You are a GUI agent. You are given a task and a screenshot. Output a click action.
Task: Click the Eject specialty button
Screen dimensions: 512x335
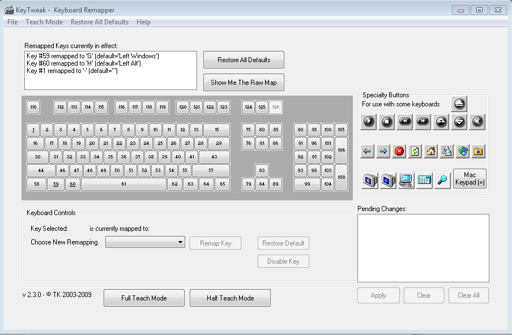(x=459, y=104)
